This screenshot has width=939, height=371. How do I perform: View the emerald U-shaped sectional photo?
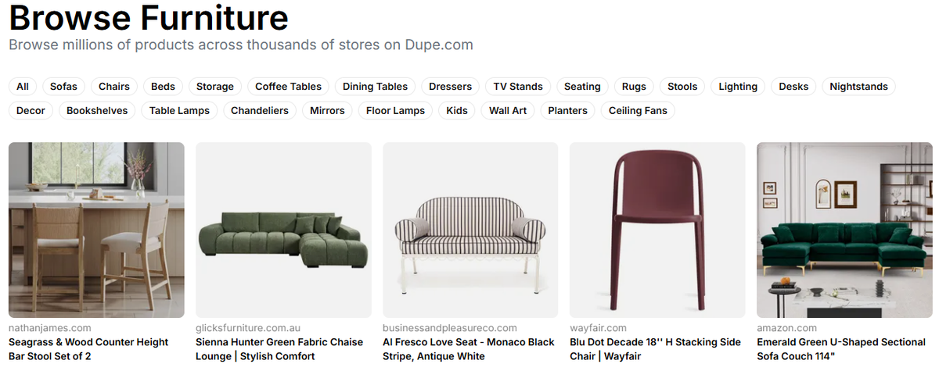[844, 230]
